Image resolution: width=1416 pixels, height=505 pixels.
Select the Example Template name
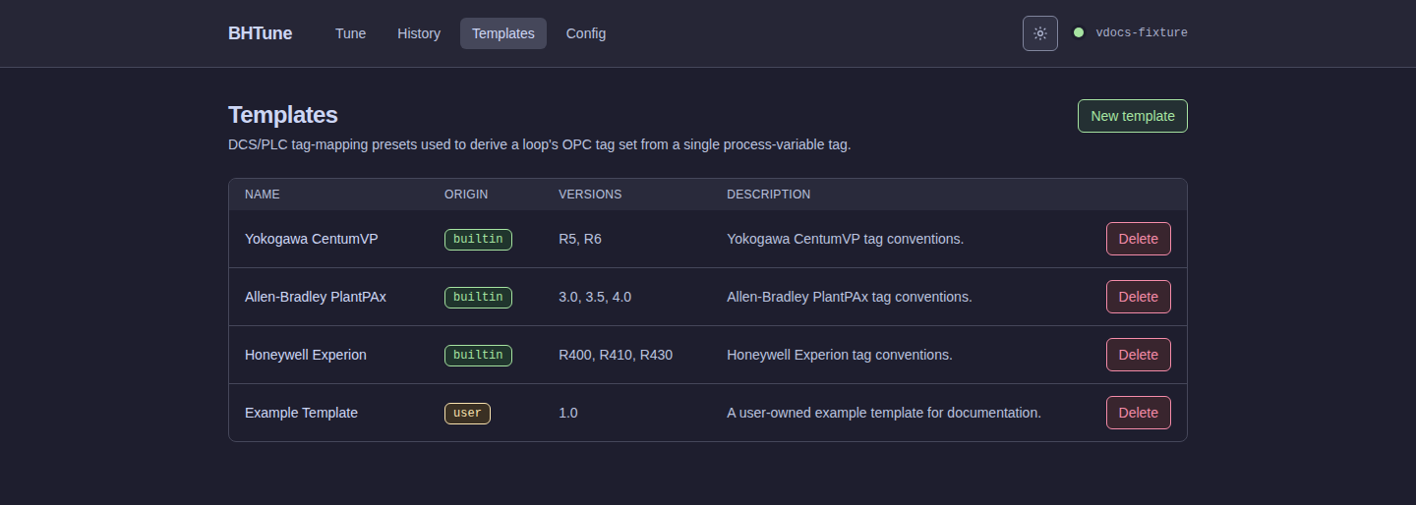(301, 413)
